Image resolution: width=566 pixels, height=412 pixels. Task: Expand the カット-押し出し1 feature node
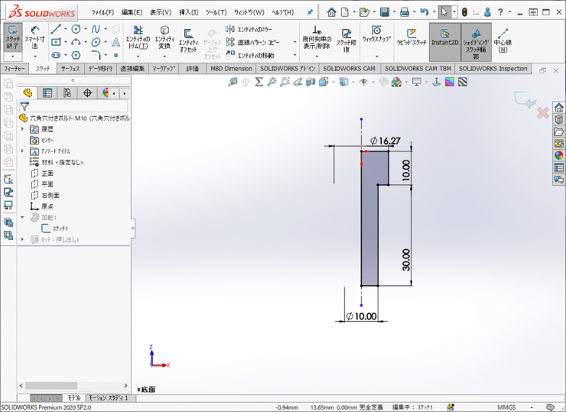coord(23,239)
